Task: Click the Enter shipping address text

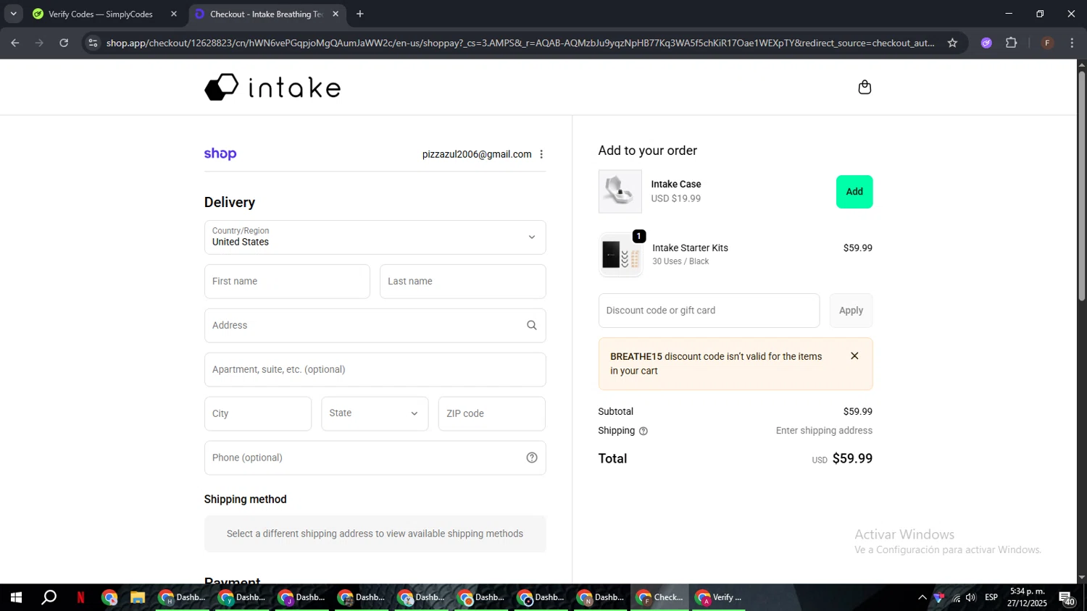Action: [824, 431]
